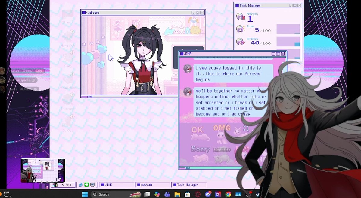Image resolution: width=361 pixels, height=198 pixels.
Task: Open the Go Out desktop icon
Action: (x=68, y=123)
